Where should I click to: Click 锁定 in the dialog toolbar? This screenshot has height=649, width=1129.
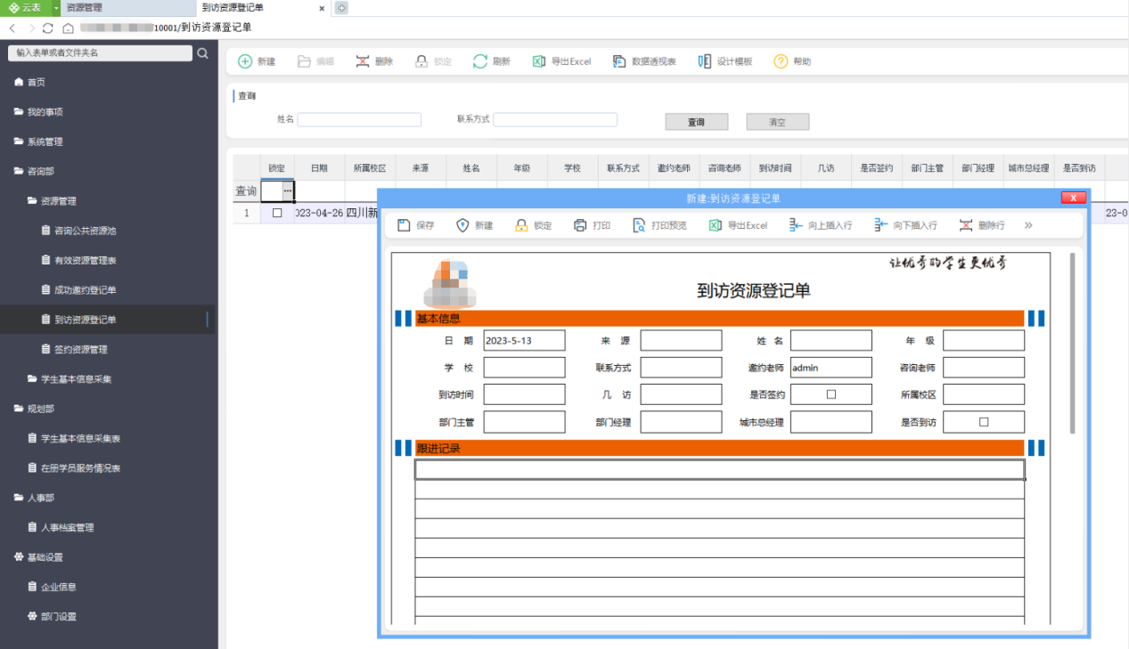(x=533, y=225)
